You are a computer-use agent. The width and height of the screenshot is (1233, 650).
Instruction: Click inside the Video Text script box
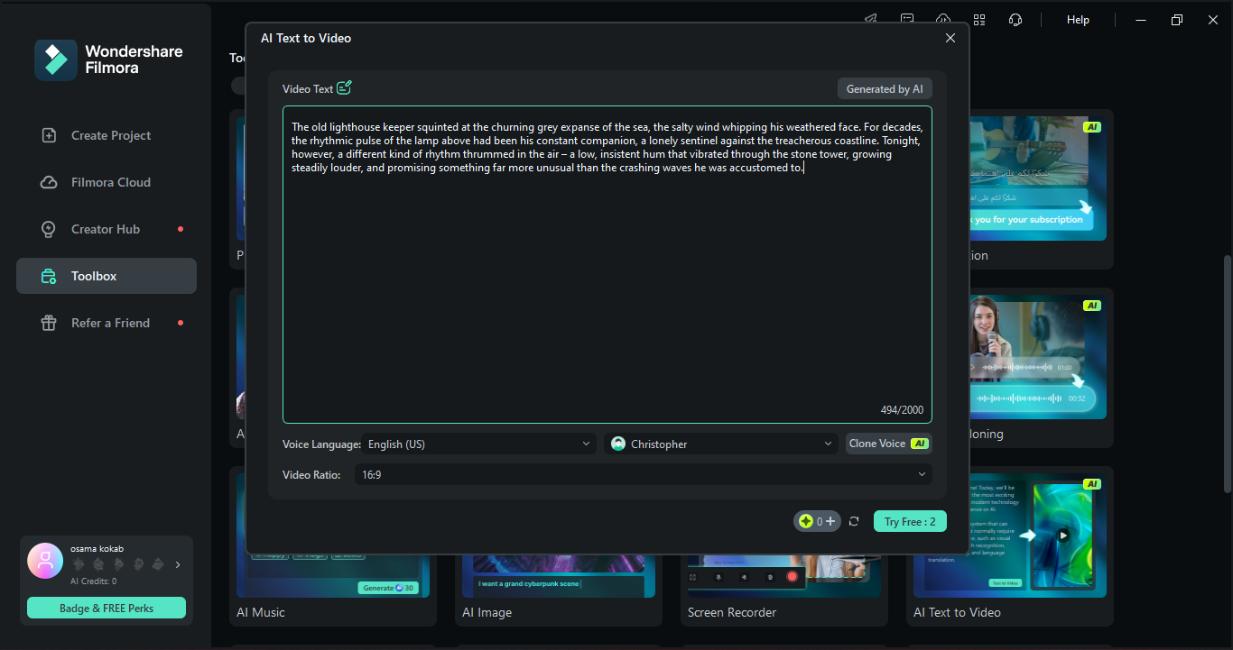[x=607, y=264]
